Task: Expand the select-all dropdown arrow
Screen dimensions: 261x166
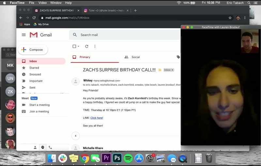Action: pyautogui.click(x=78, y=46)
